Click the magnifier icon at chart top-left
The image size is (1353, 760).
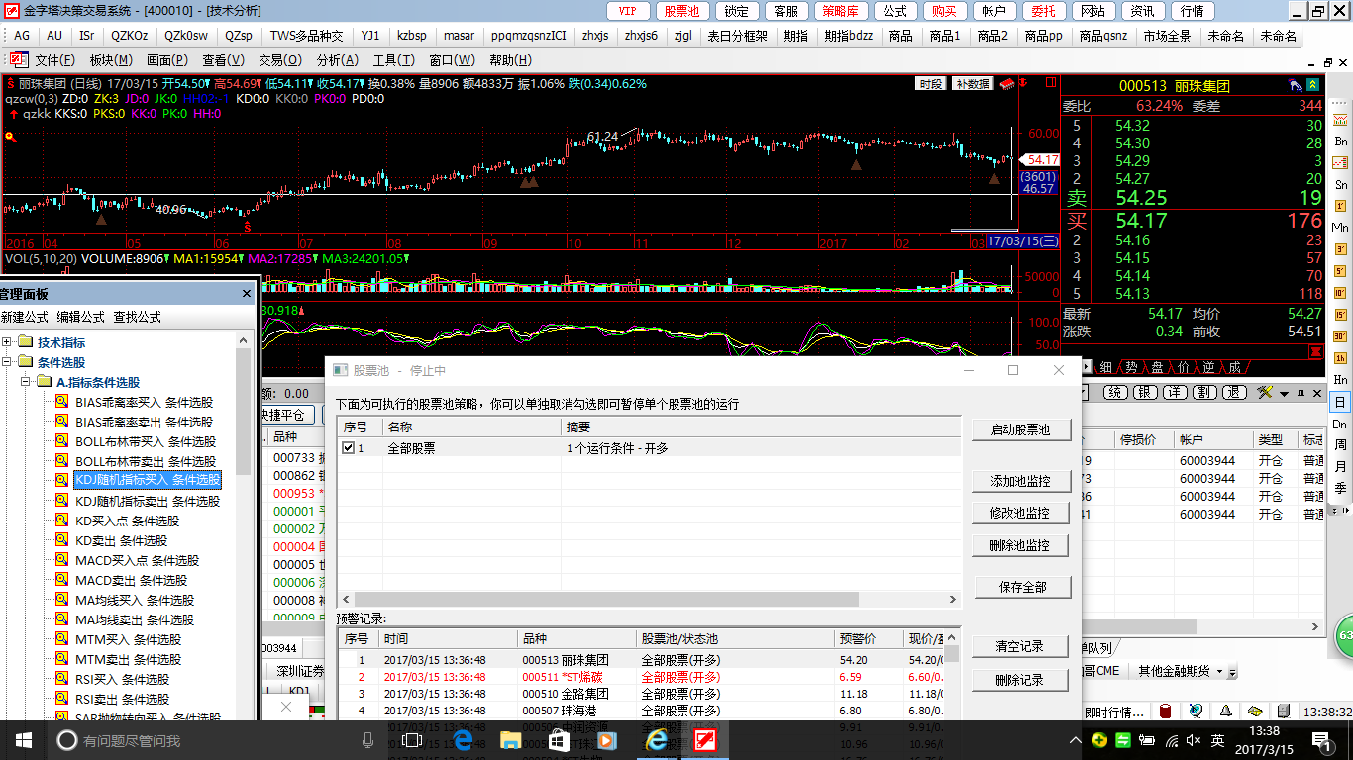[x=10, y=138]
